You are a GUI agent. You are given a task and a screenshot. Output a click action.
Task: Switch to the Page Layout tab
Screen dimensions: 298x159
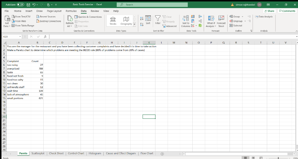pyautogui.click(x=54, y=11)
